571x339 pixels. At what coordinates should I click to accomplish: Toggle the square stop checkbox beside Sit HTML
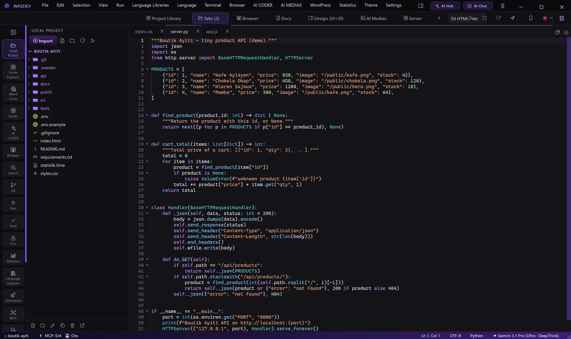point(485,18)
